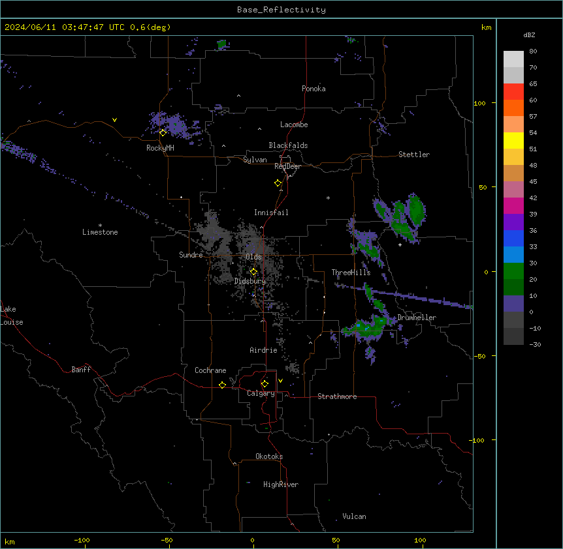The image size is (563, 549).
Task: Click the yellow diamond marker above Calgary label
Action: [x=265, y=384]
